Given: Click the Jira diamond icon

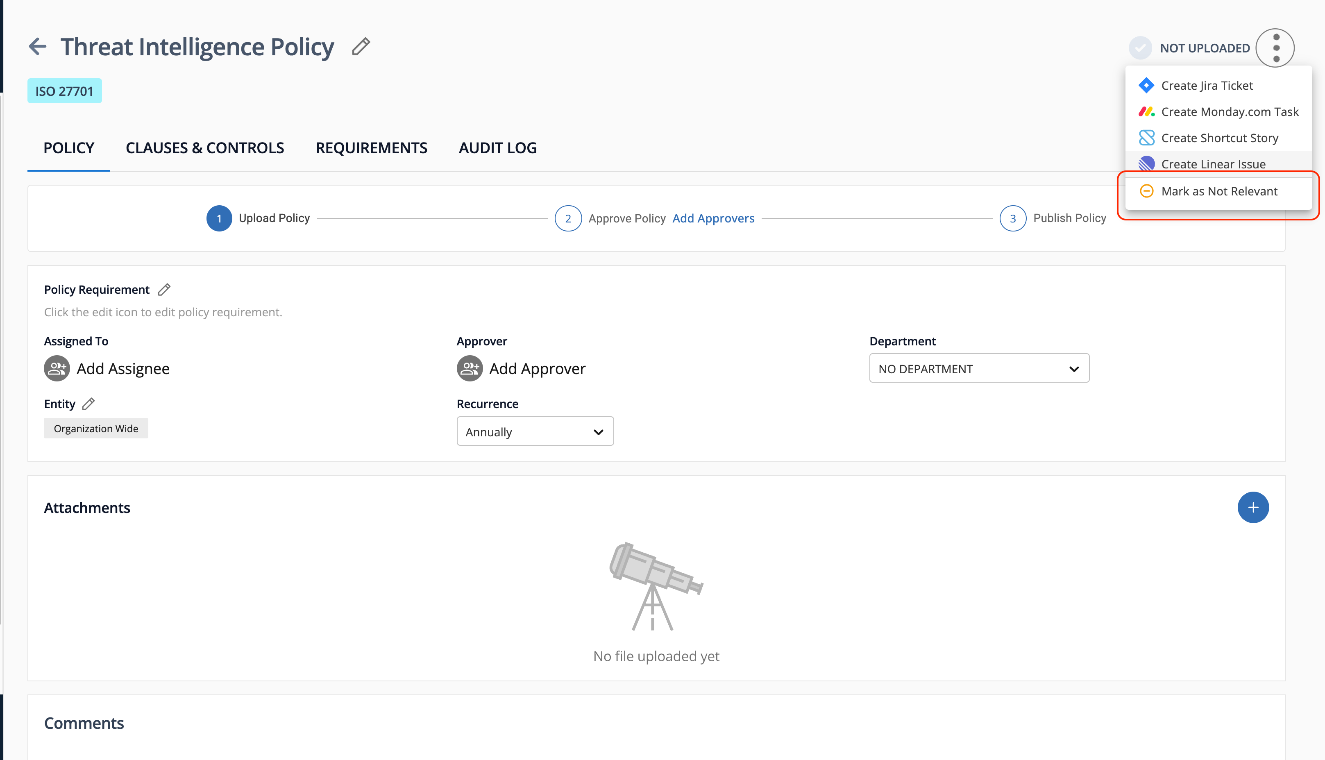Looking at the screenshot, I should point(1146,85).
